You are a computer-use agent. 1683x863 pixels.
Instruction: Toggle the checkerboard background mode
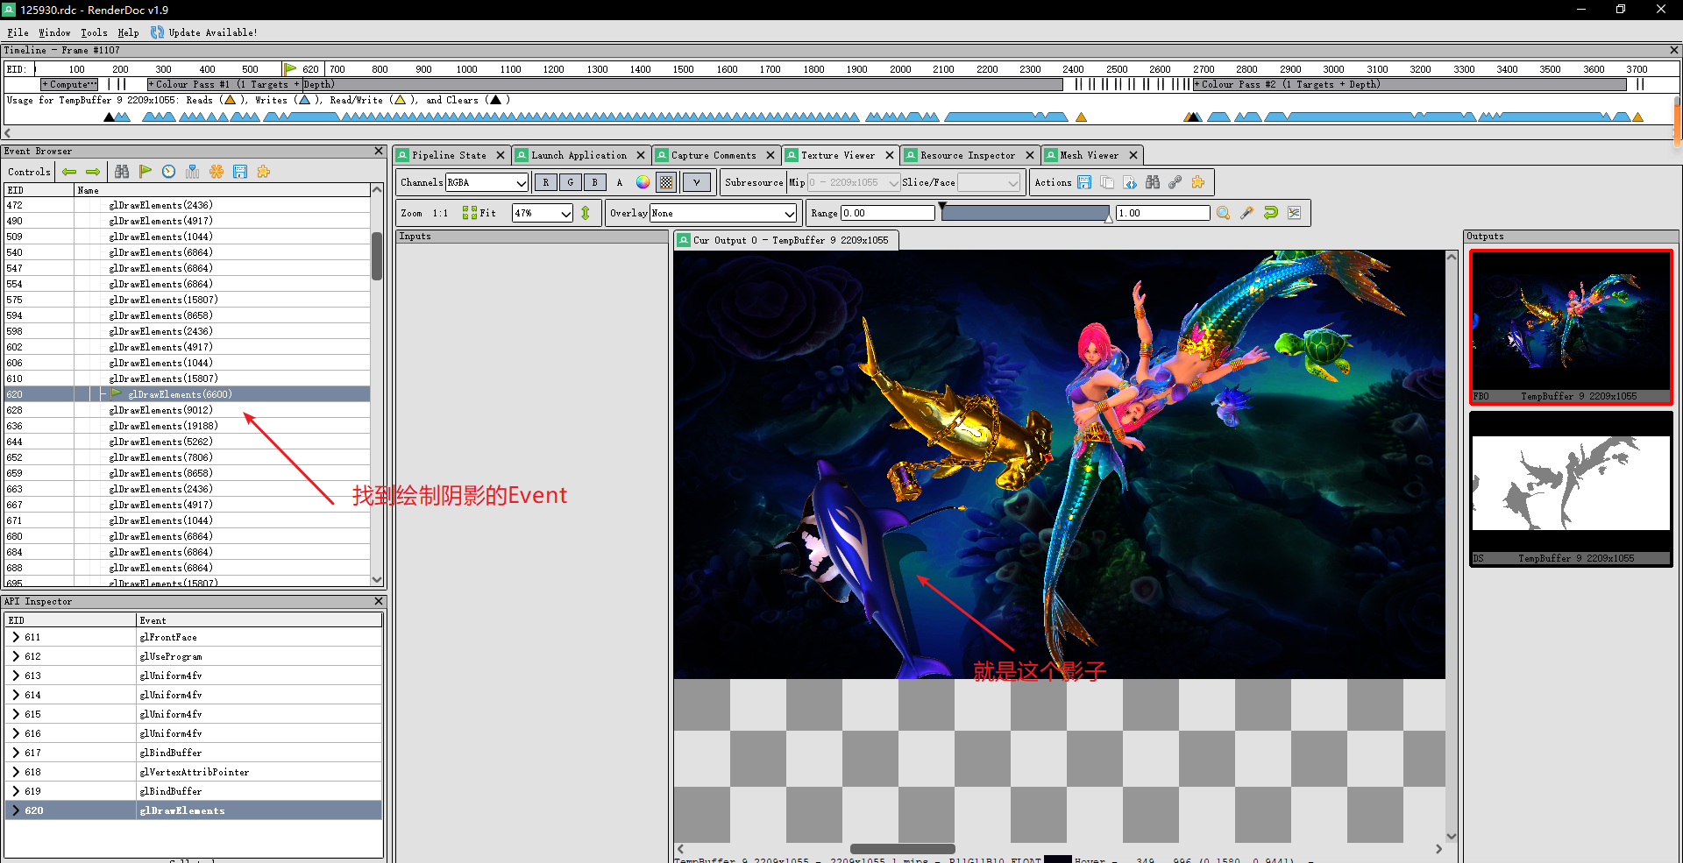click(666, 182)
